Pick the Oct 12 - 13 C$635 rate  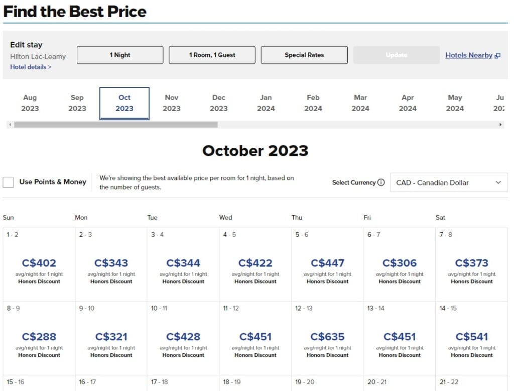coord(327,337)
